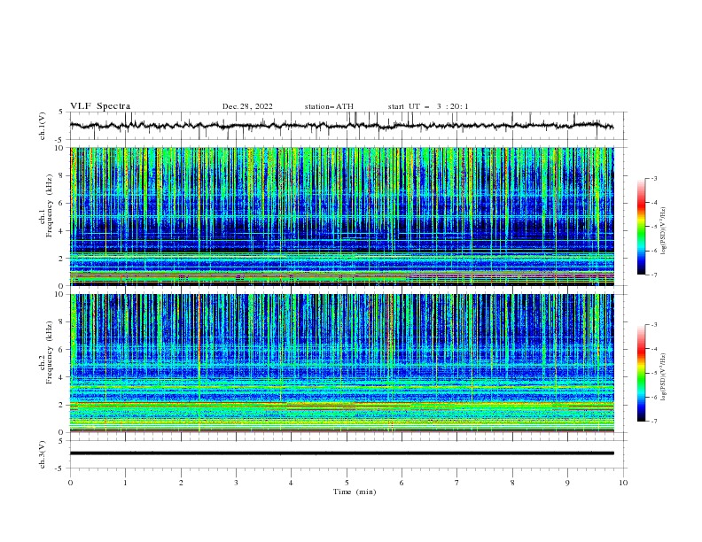Click time axis tick label "6"
Viewport: 702px width, 542px height.
402,483
